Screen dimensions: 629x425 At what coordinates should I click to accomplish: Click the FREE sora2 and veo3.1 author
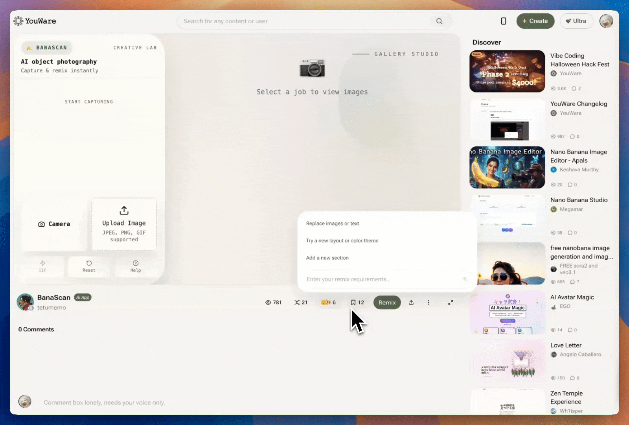[579, 269]
